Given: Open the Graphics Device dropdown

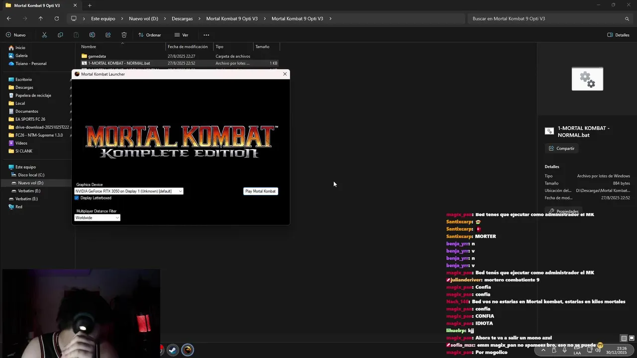Looking at the screenshot, I should [129, 191].
